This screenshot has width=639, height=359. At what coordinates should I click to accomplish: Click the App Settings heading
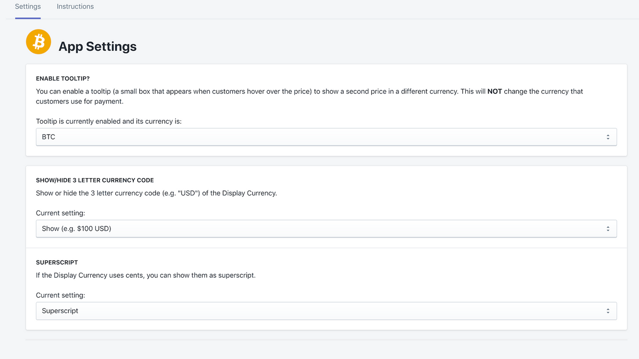(98, 46)
